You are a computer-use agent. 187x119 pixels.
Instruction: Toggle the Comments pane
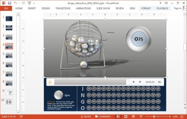point(103,116)
